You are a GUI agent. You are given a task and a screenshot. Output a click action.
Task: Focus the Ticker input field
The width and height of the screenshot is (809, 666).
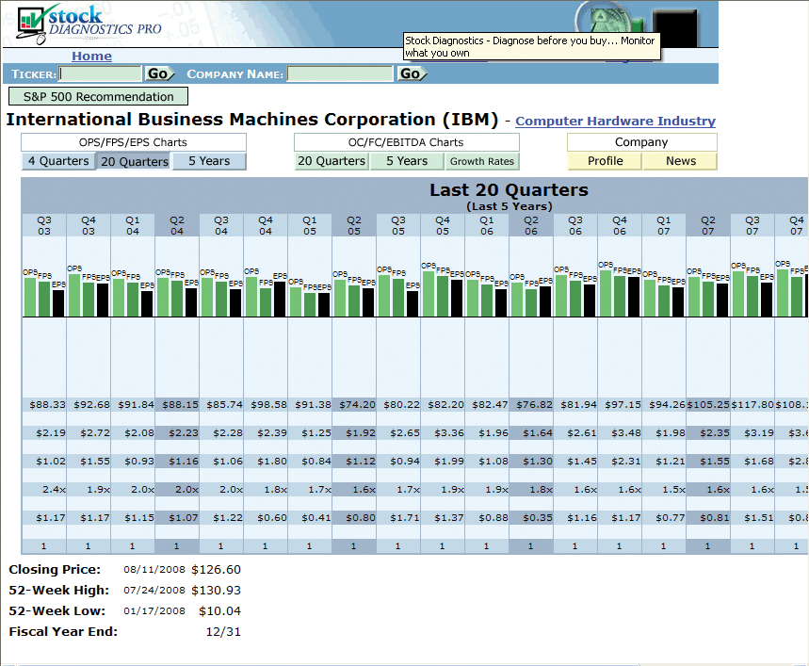pyautogui.click(x=101, y=73)
